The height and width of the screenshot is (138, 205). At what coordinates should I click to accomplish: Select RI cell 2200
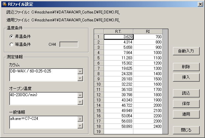coord(148,116)
